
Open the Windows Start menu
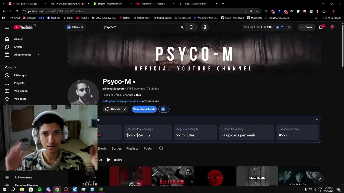(x=4, y=190)
